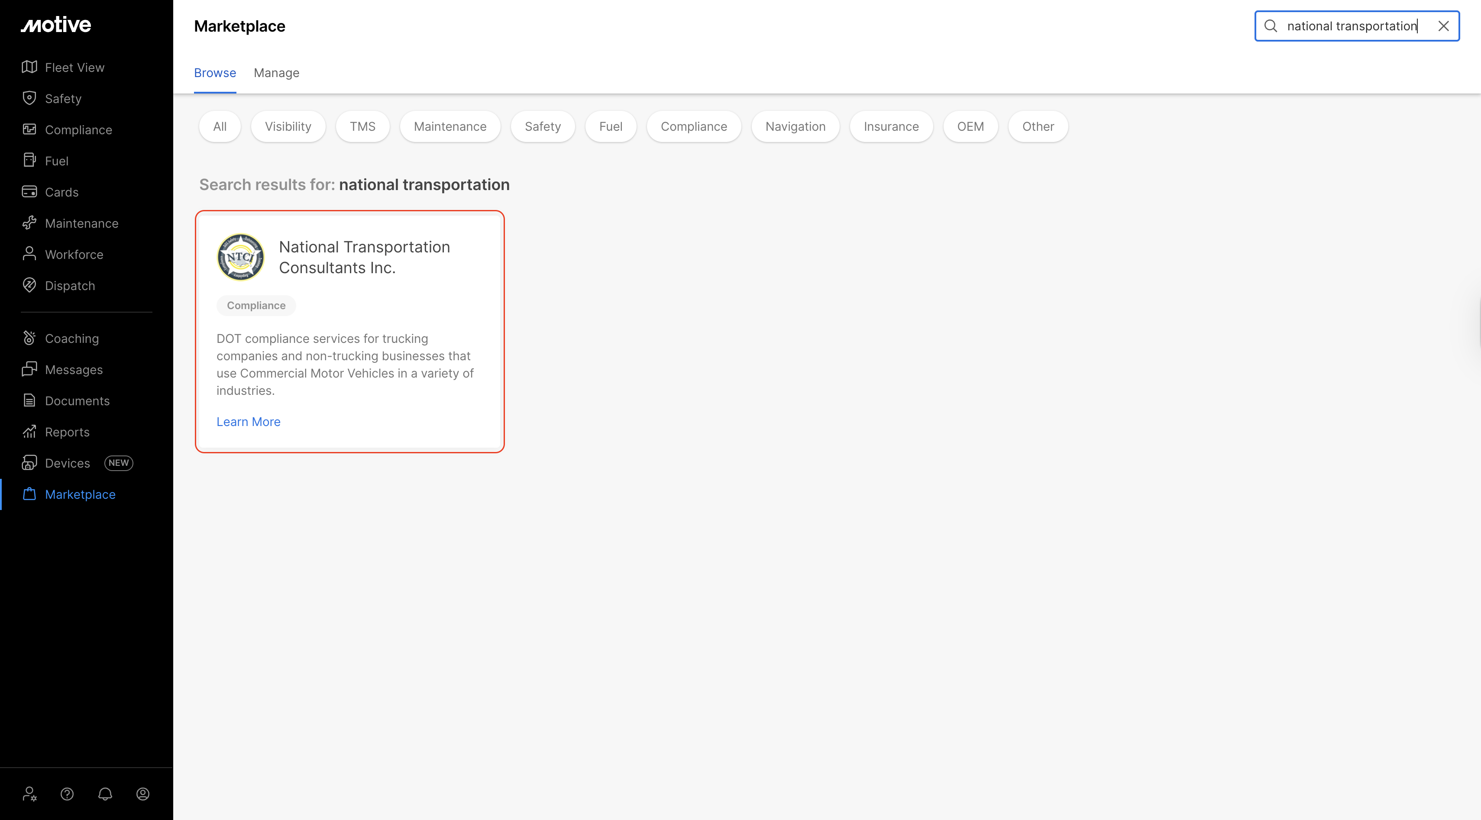
Task: Open Workforce person icon
Action: tap(29, 254)
